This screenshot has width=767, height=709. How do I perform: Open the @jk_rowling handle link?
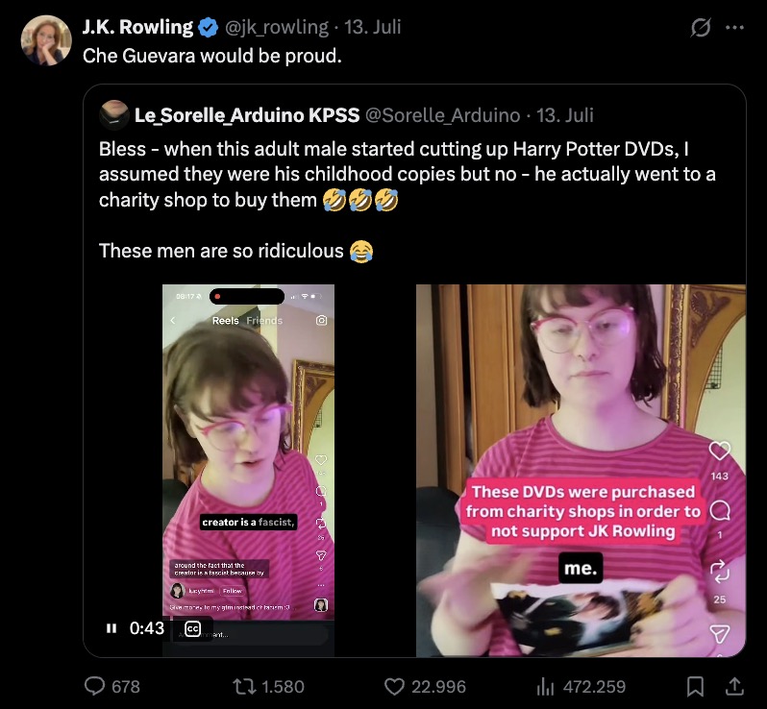click(277, 27)
